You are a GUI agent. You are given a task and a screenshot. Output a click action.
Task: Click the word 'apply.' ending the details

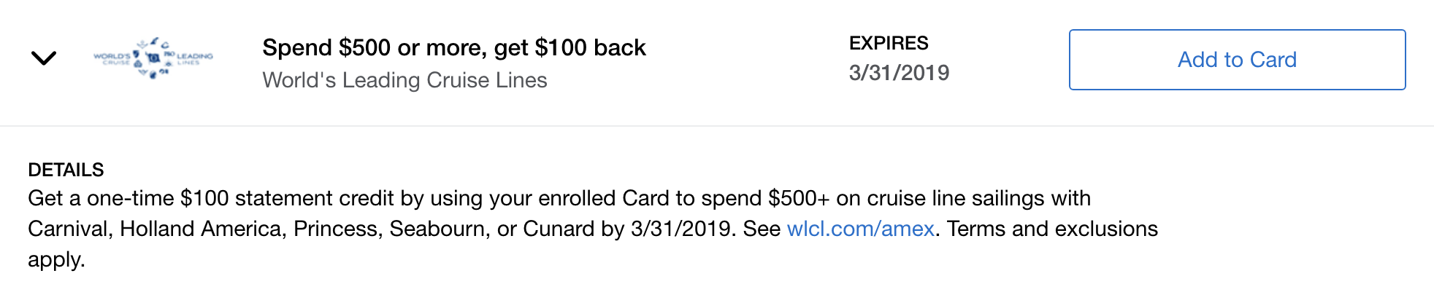tap(56, 260)
